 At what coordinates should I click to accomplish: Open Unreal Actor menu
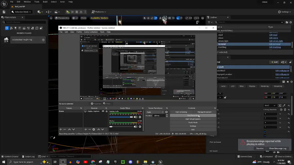62,2
